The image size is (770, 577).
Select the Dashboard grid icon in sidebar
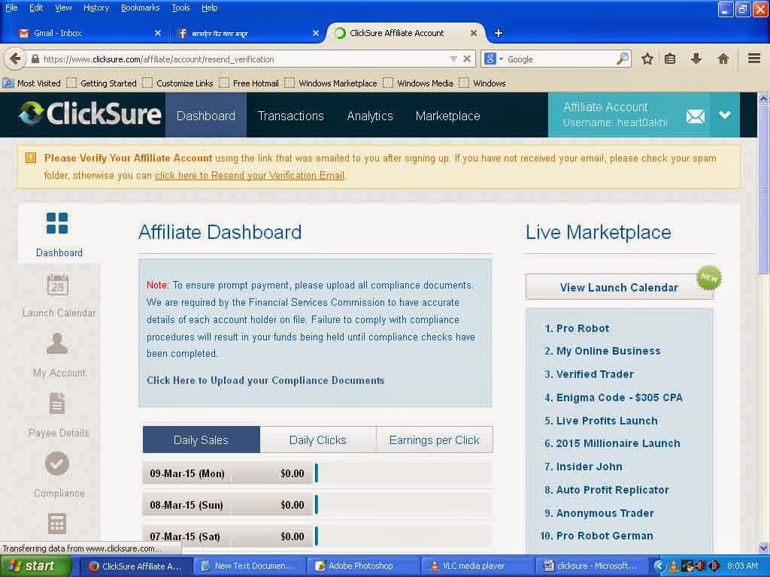point(57,223)
